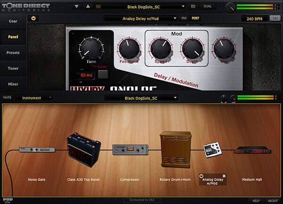Toggle the tempo Sync button
The height and width of the screenshot is (204, 283).
click(x=103, y=74)
